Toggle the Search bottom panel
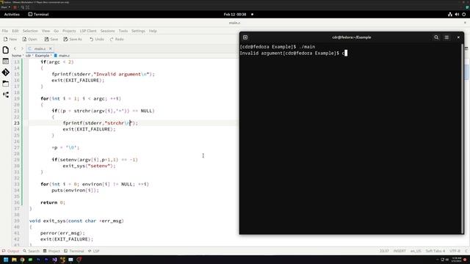Image resolution: width=470 pixels, height=264 pixels. pyautogui.click(x=31, y=251)
